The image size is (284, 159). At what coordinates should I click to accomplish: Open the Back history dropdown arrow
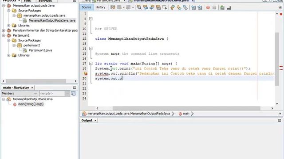tap(124, 8)
